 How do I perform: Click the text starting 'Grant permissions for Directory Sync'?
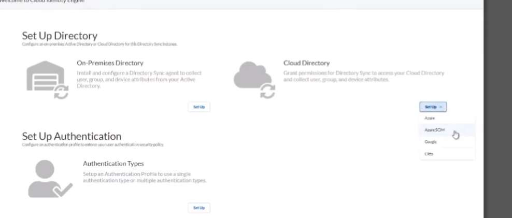(x=364, y=76)
